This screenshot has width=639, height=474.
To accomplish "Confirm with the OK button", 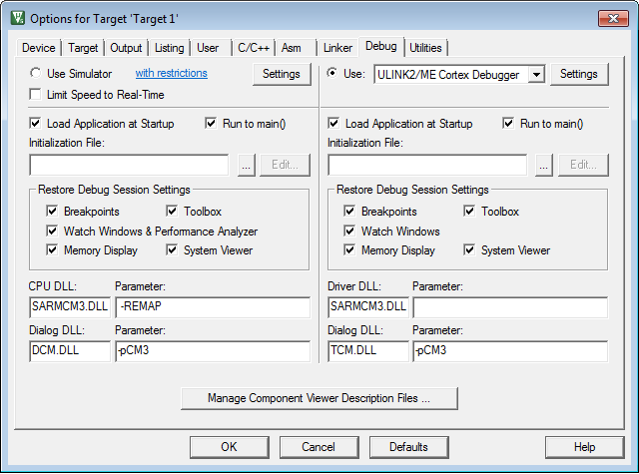I will 229,447.
